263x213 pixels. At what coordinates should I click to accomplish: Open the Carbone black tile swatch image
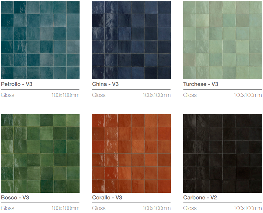222,153
